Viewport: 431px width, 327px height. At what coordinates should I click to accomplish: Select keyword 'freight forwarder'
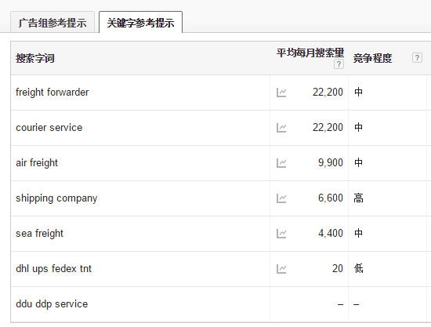click(53, 93)
